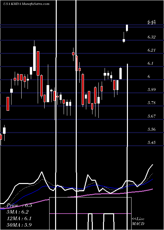Click the 6 price axis label
The image size is (164, 230).
[x=149, y=77]
